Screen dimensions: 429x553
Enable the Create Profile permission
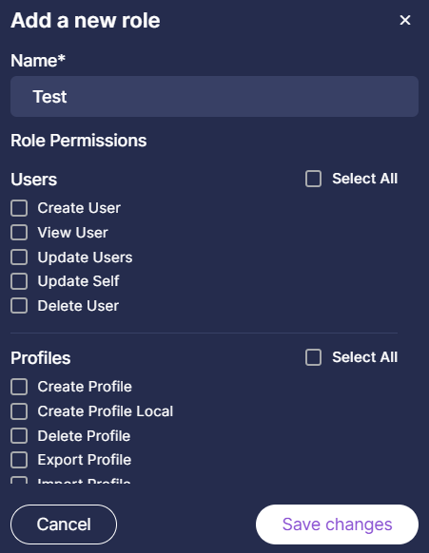click(x=19, y=387)
